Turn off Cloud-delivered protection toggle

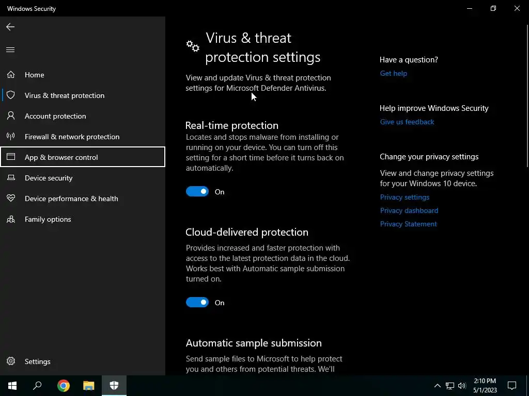pyautogui.click(x=197, y=302)
